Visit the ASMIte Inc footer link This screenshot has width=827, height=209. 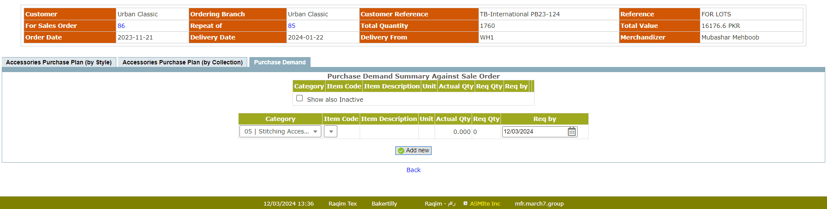pos(485,204)
